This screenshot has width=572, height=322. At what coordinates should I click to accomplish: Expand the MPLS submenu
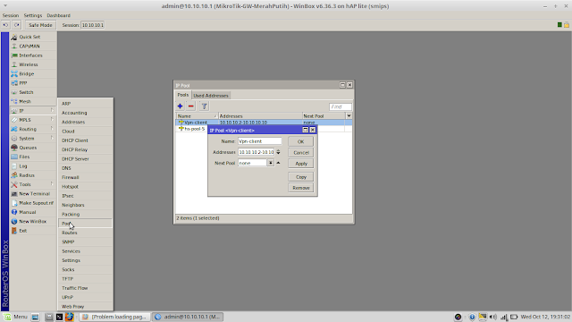[33, 120]
